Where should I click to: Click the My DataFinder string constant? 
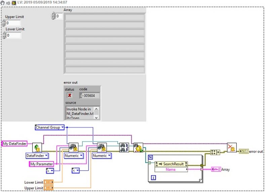point(14,144)
